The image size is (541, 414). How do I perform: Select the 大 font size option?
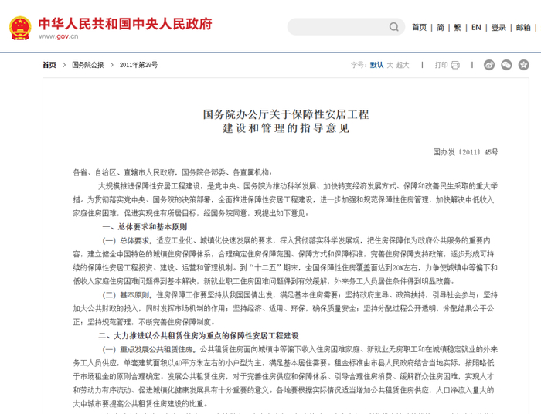click(390, 65)
